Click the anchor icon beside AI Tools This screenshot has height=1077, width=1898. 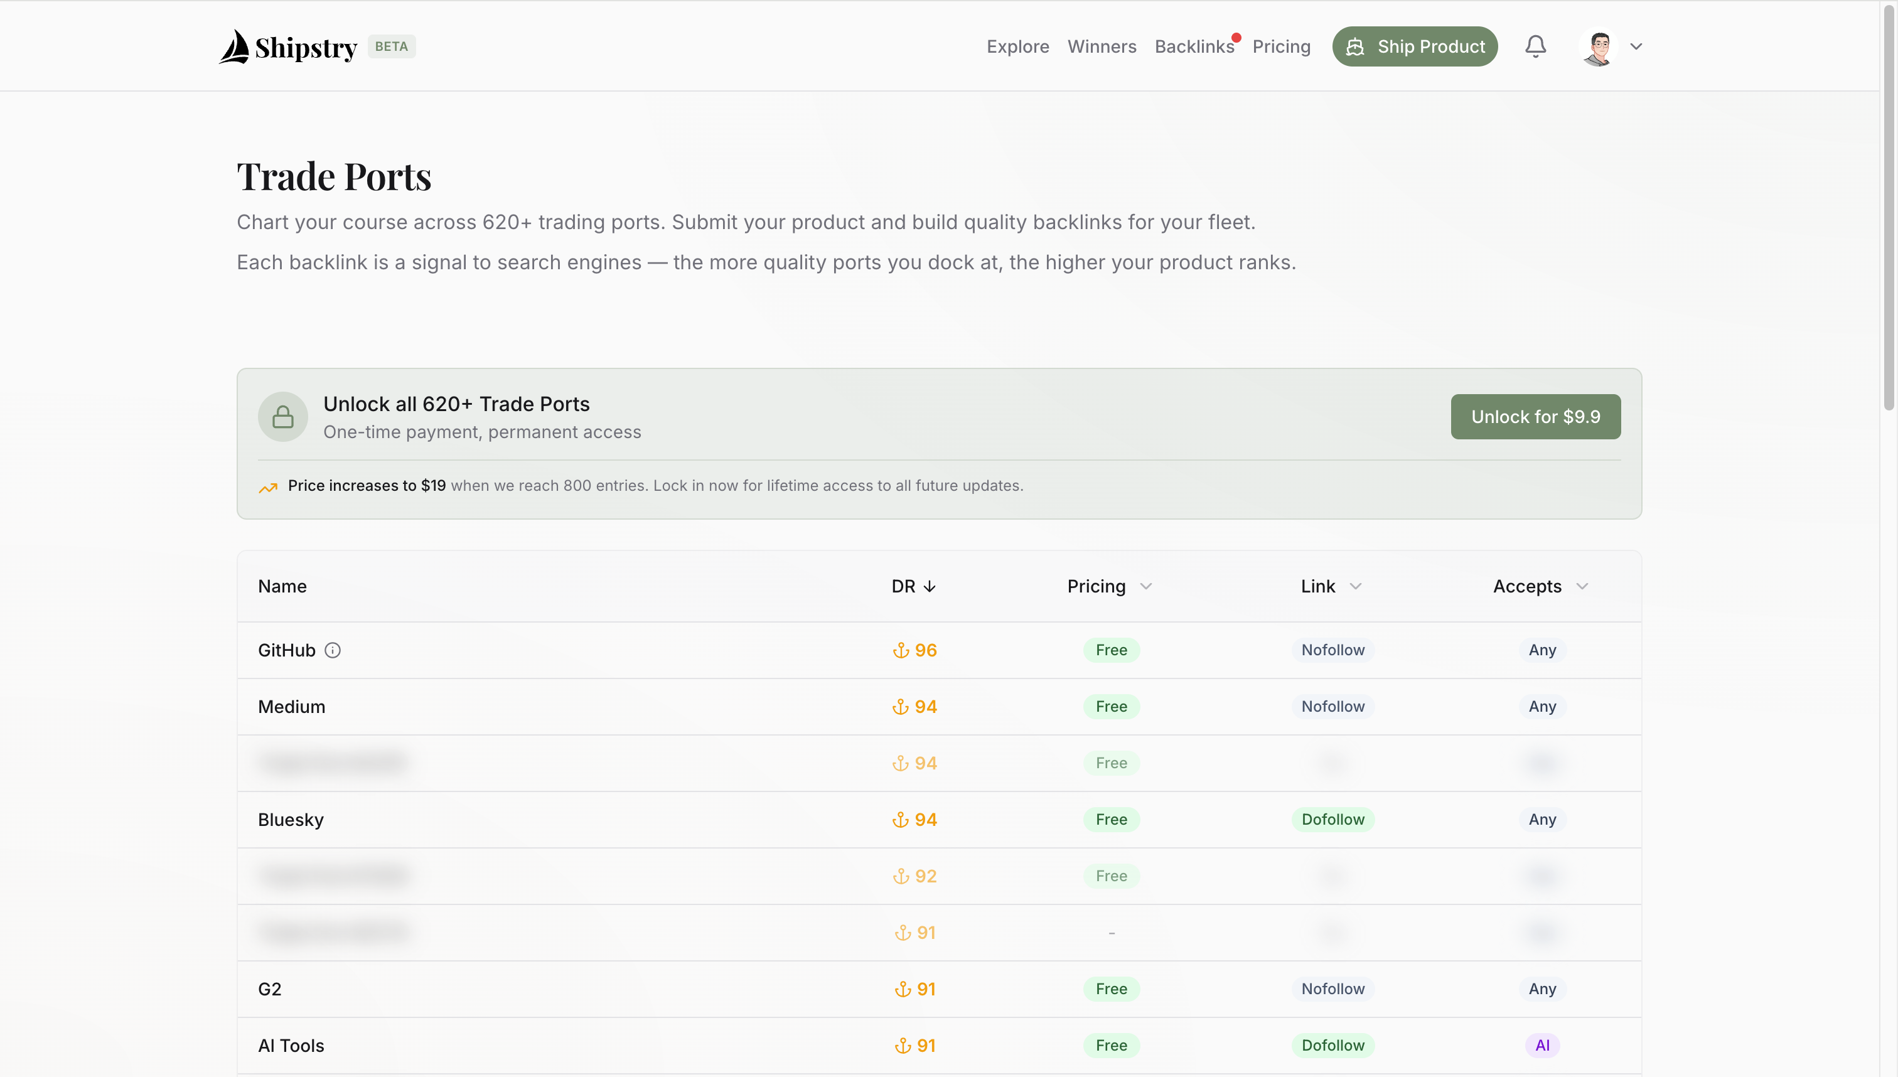(x=903, y=1045)
